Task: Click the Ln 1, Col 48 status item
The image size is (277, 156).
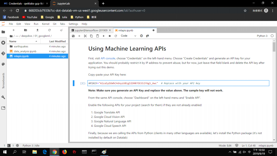Action: tap(249, 145)
